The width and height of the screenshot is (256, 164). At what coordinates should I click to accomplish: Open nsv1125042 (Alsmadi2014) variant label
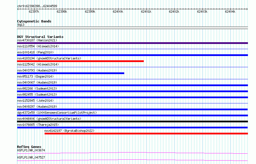click(x=38, y=64)
